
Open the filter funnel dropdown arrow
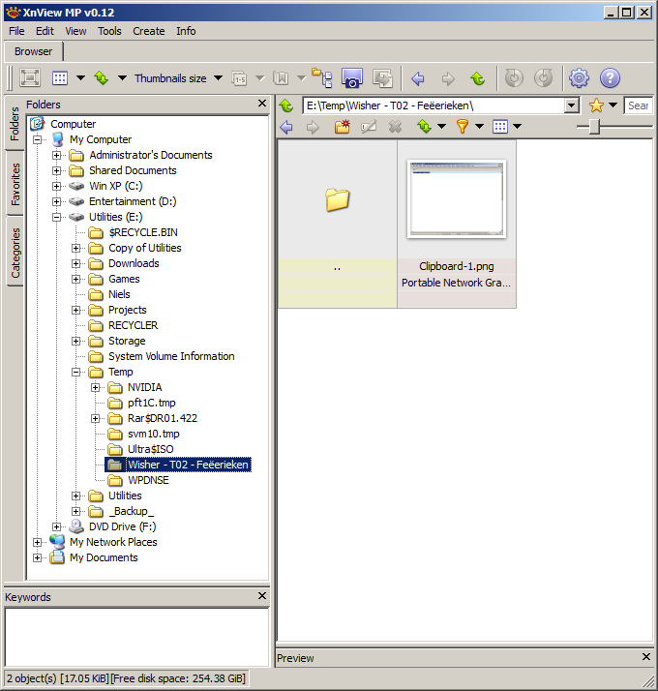[480, 127]
